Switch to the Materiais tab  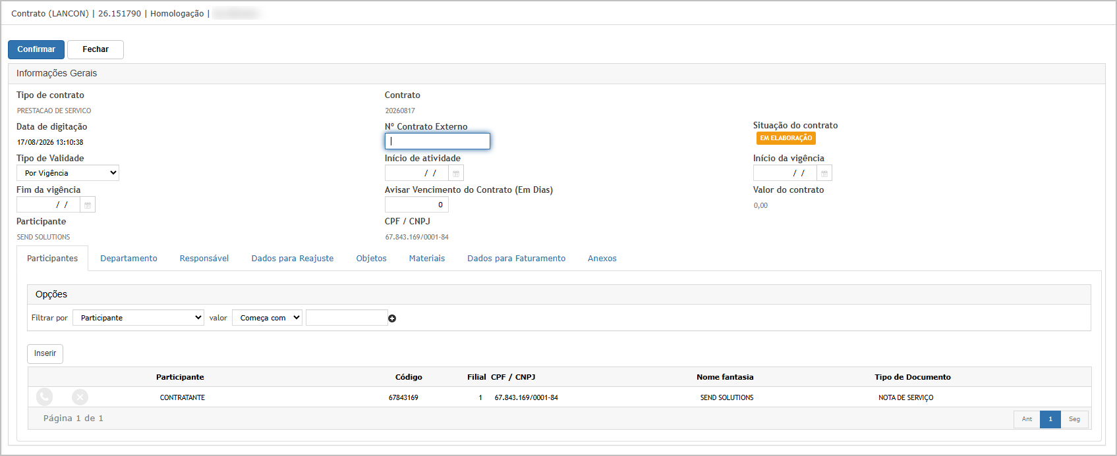coord(427,259)
